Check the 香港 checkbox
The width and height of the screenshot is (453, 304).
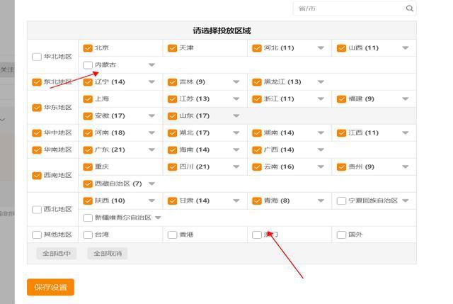click(x=172, y=235)
